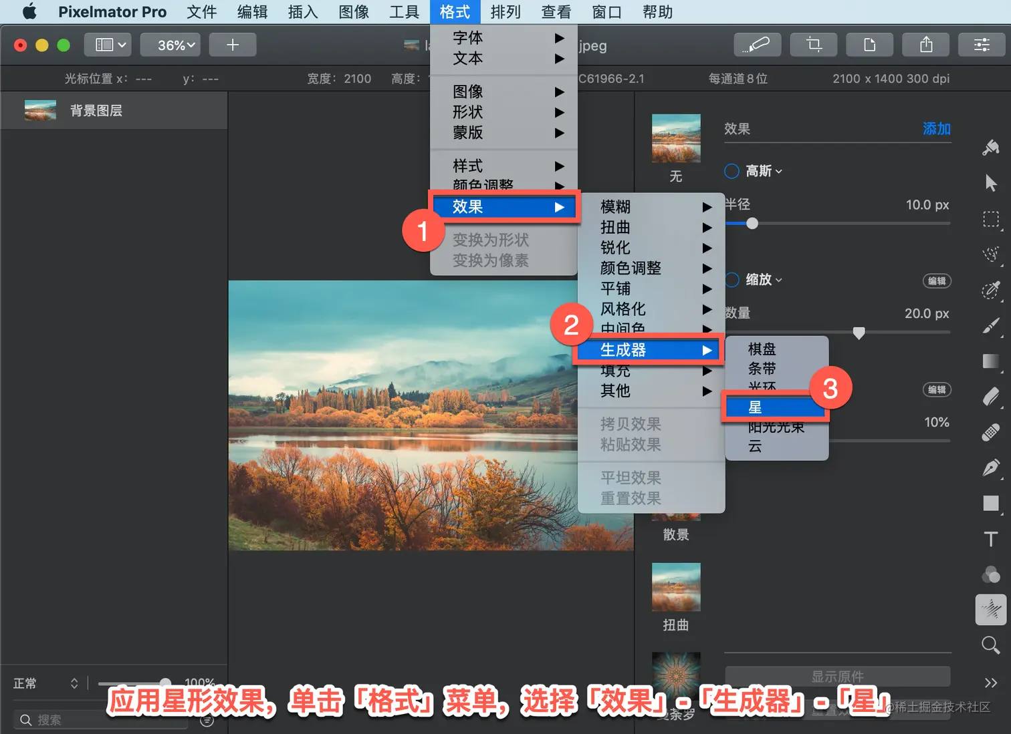Click 编辑 button above the 10% value
1011x734 pixels.
click(x=937, y=389)
